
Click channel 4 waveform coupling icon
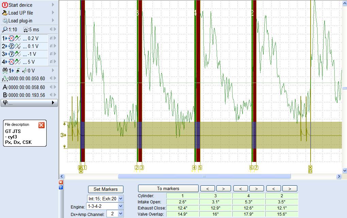click(18, 62)
